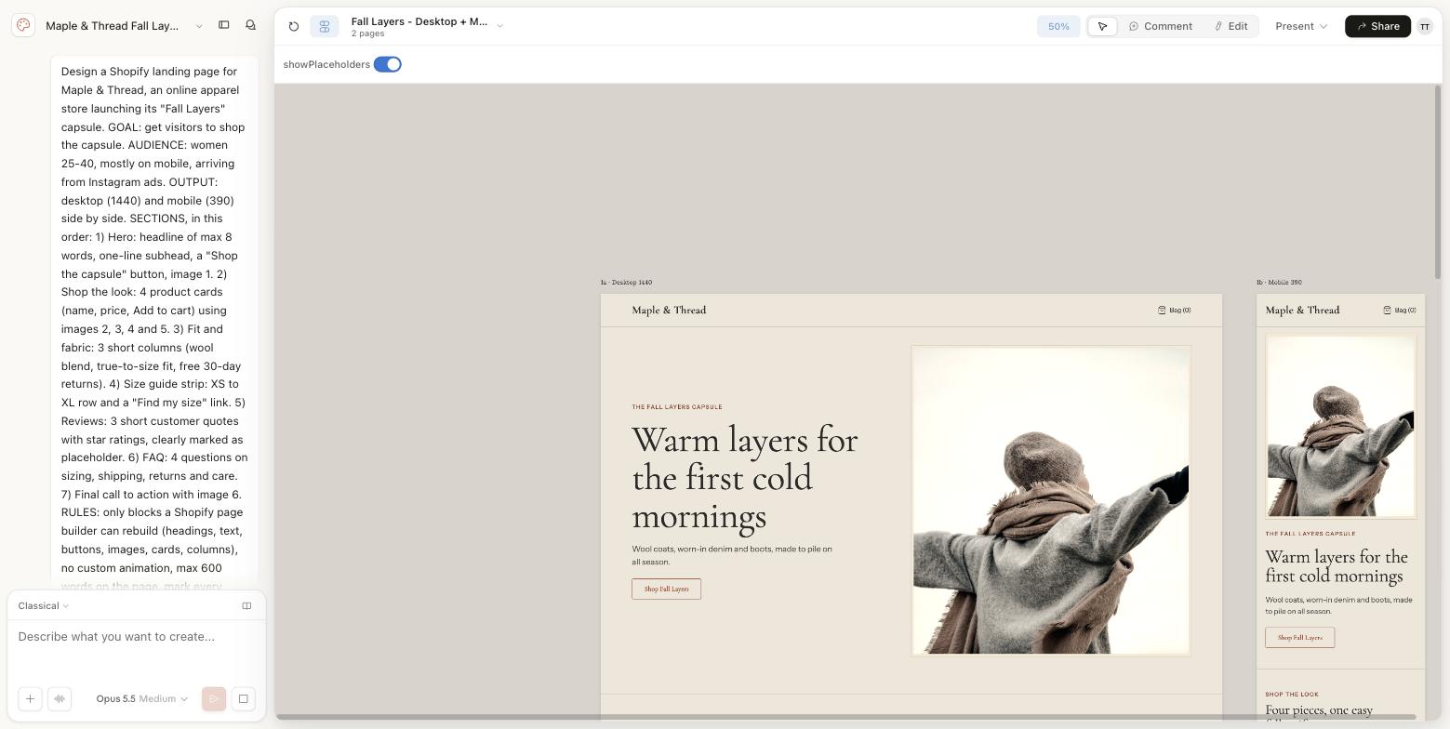Open the pages overview grid icon
1450x729 pixels.
pyautogui.click(x=325, y=26)
